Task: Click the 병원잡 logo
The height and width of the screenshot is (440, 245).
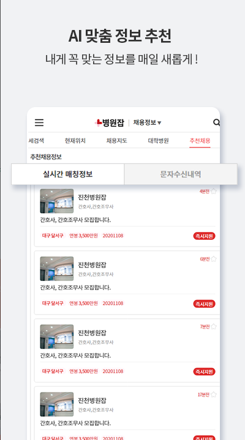Action: 109,122
